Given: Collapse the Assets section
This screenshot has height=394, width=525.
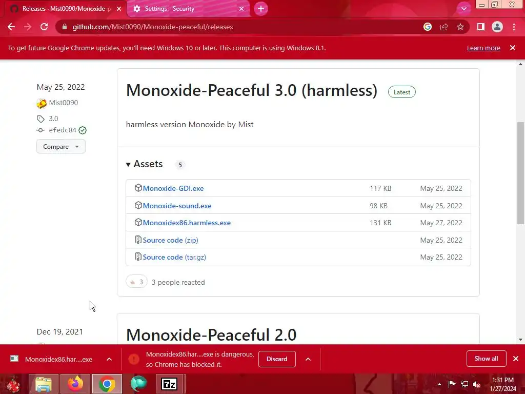Looking at the screenshot, I should coord(144,164).
